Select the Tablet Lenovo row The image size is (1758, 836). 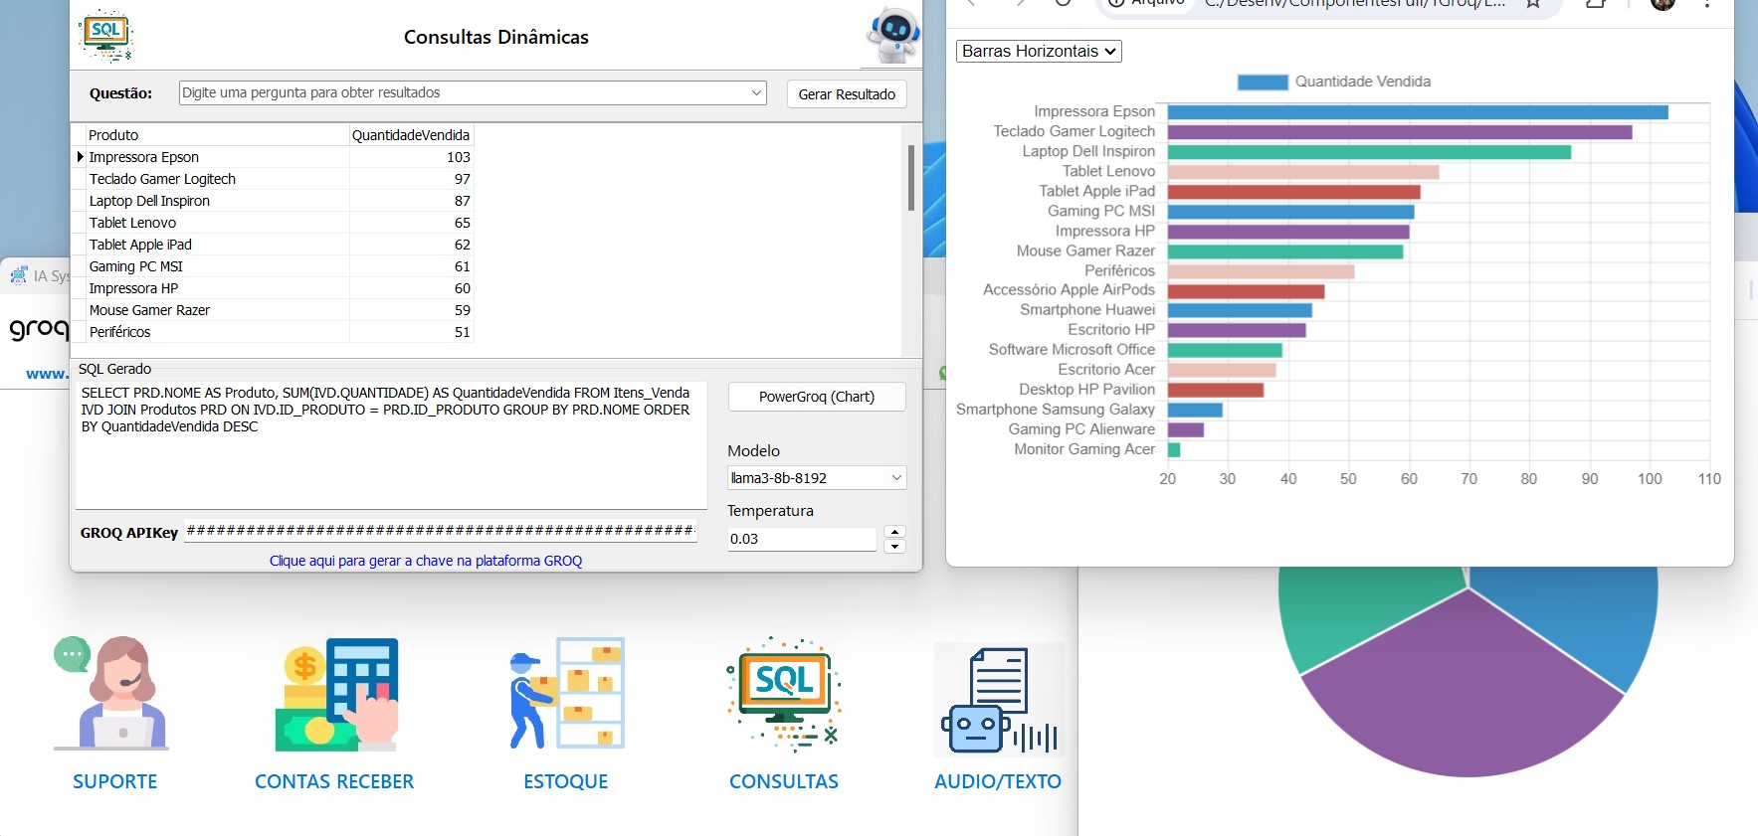[275, 223]
